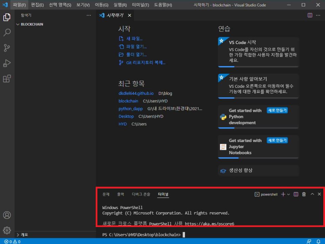Open the 생산성 향상 walkthrough
The height and width of the screenshot is (244, 325).
click(258, 170)
